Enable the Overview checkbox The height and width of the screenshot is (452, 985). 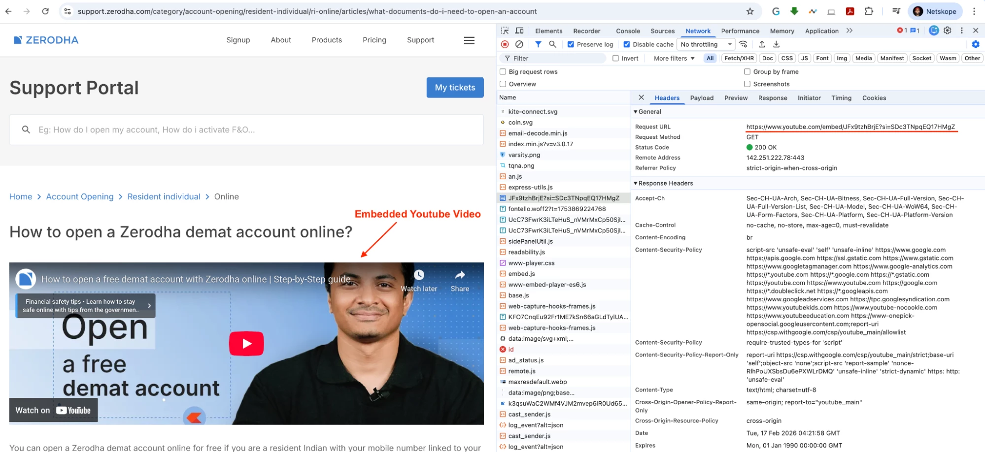503,84
